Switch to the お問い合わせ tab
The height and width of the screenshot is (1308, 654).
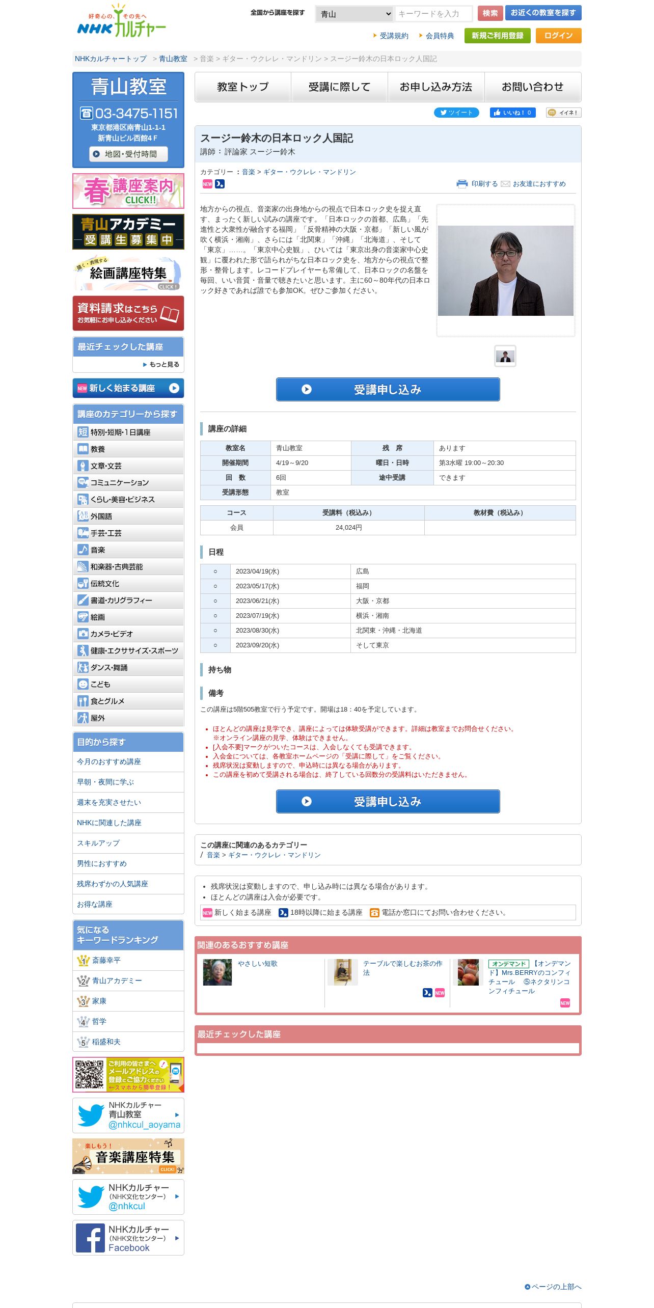point(533,87)
